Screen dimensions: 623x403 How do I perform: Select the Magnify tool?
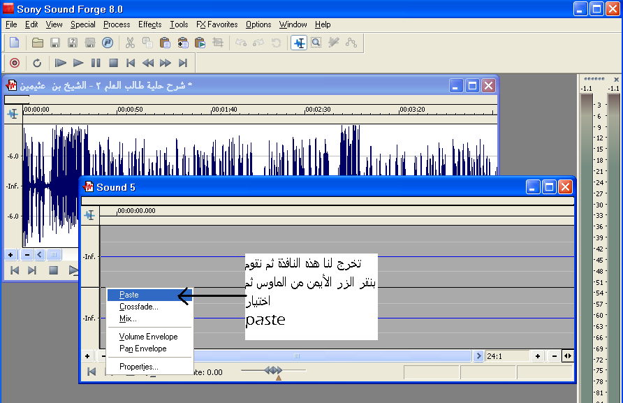[x=316, y=43]
